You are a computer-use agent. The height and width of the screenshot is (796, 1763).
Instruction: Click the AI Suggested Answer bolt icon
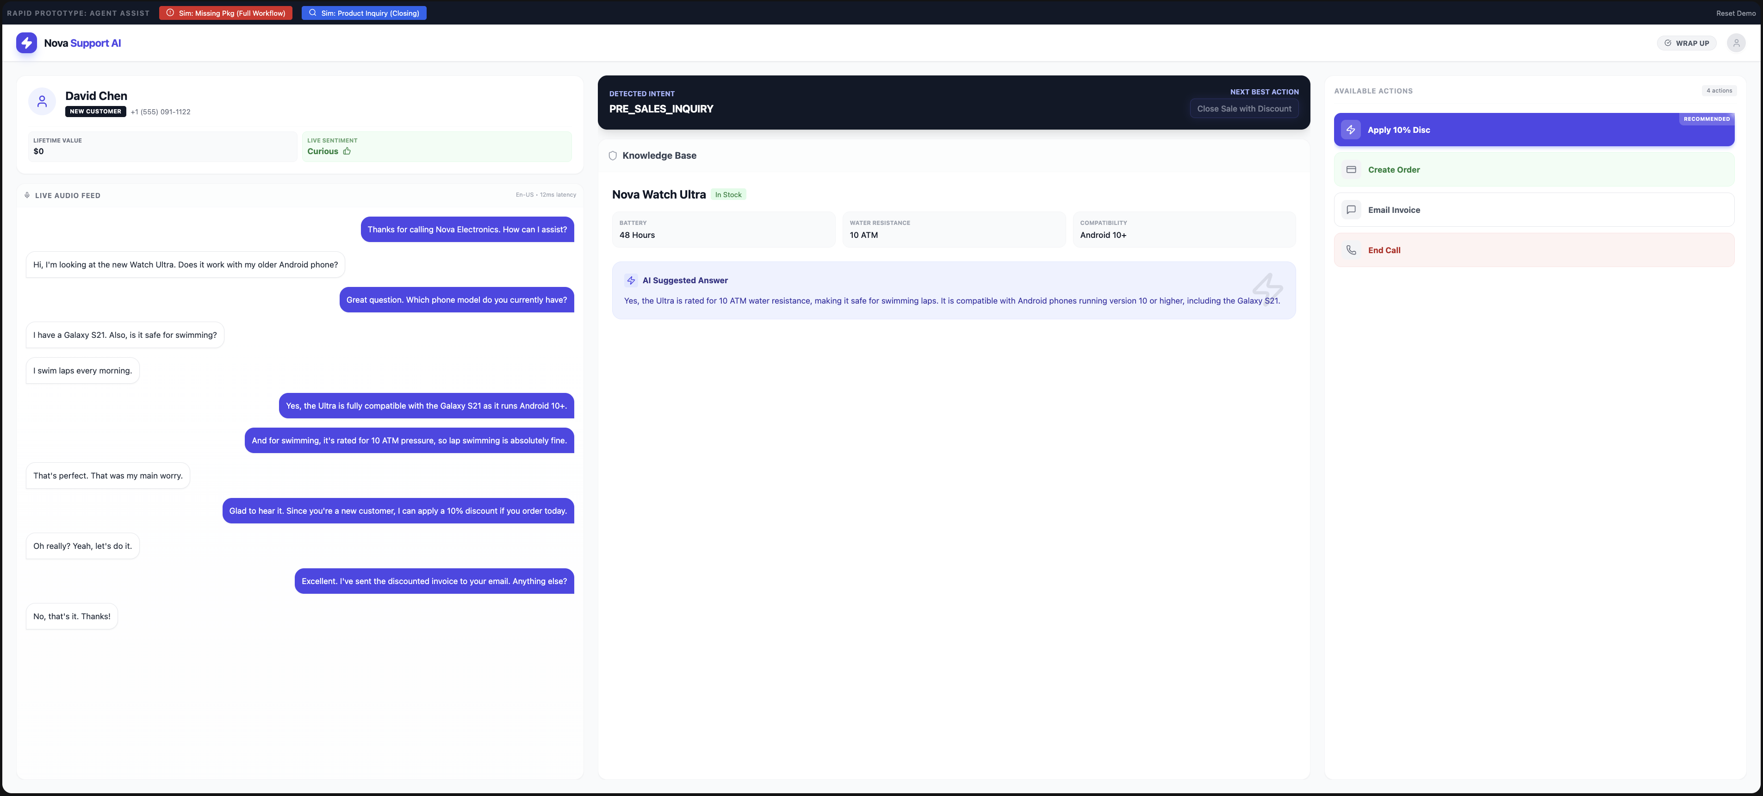coord(631,280)
